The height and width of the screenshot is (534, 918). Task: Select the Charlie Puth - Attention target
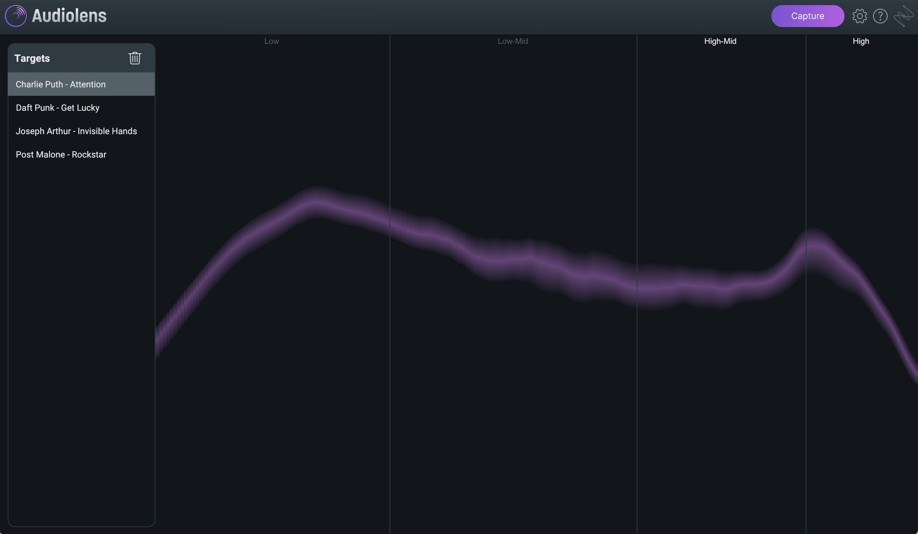coord(81,84)
